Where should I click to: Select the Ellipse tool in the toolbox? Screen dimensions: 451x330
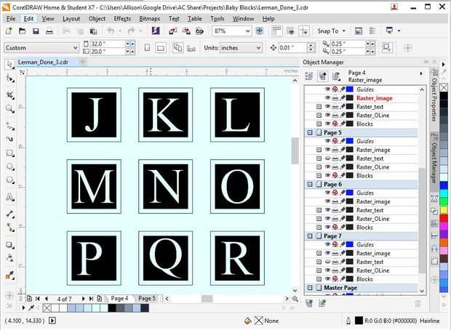pos(10,166)
